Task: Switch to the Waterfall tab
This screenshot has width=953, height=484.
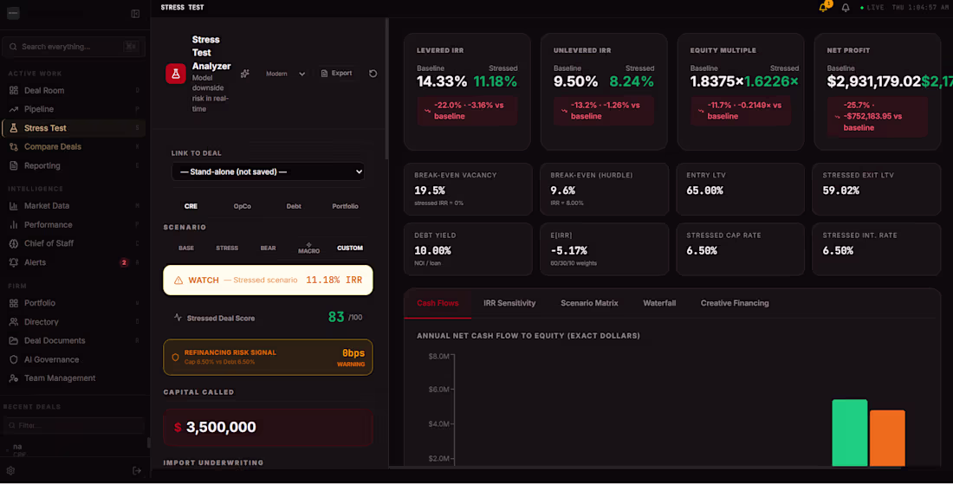Action: click(x=659, y=303)
